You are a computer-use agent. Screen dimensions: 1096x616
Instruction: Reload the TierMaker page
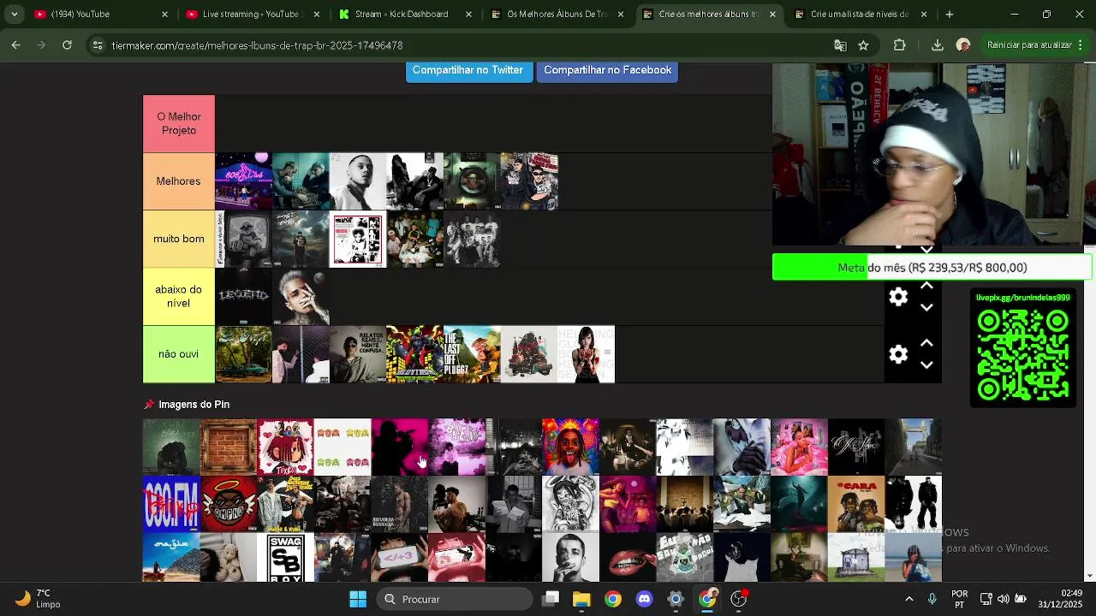(x=67, y=45)
